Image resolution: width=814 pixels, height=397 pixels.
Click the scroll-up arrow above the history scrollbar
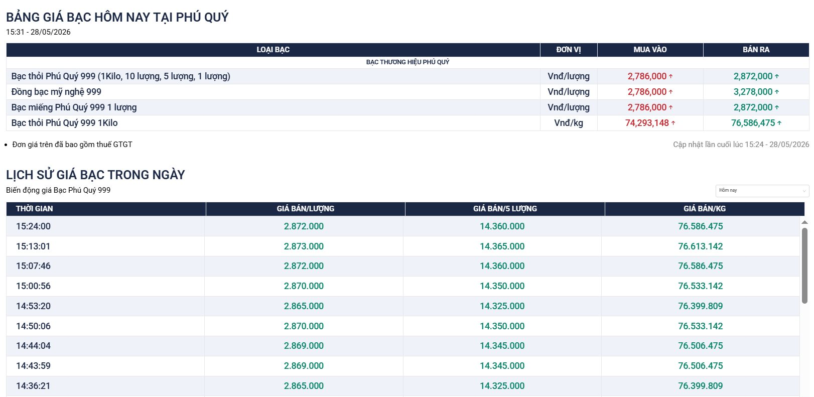804,222
